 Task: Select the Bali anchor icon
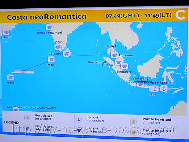tap(155, 89)
